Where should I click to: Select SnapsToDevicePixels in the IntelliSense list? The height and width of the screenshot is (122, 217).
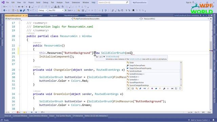pyautogui.click(x=153, y=65)
